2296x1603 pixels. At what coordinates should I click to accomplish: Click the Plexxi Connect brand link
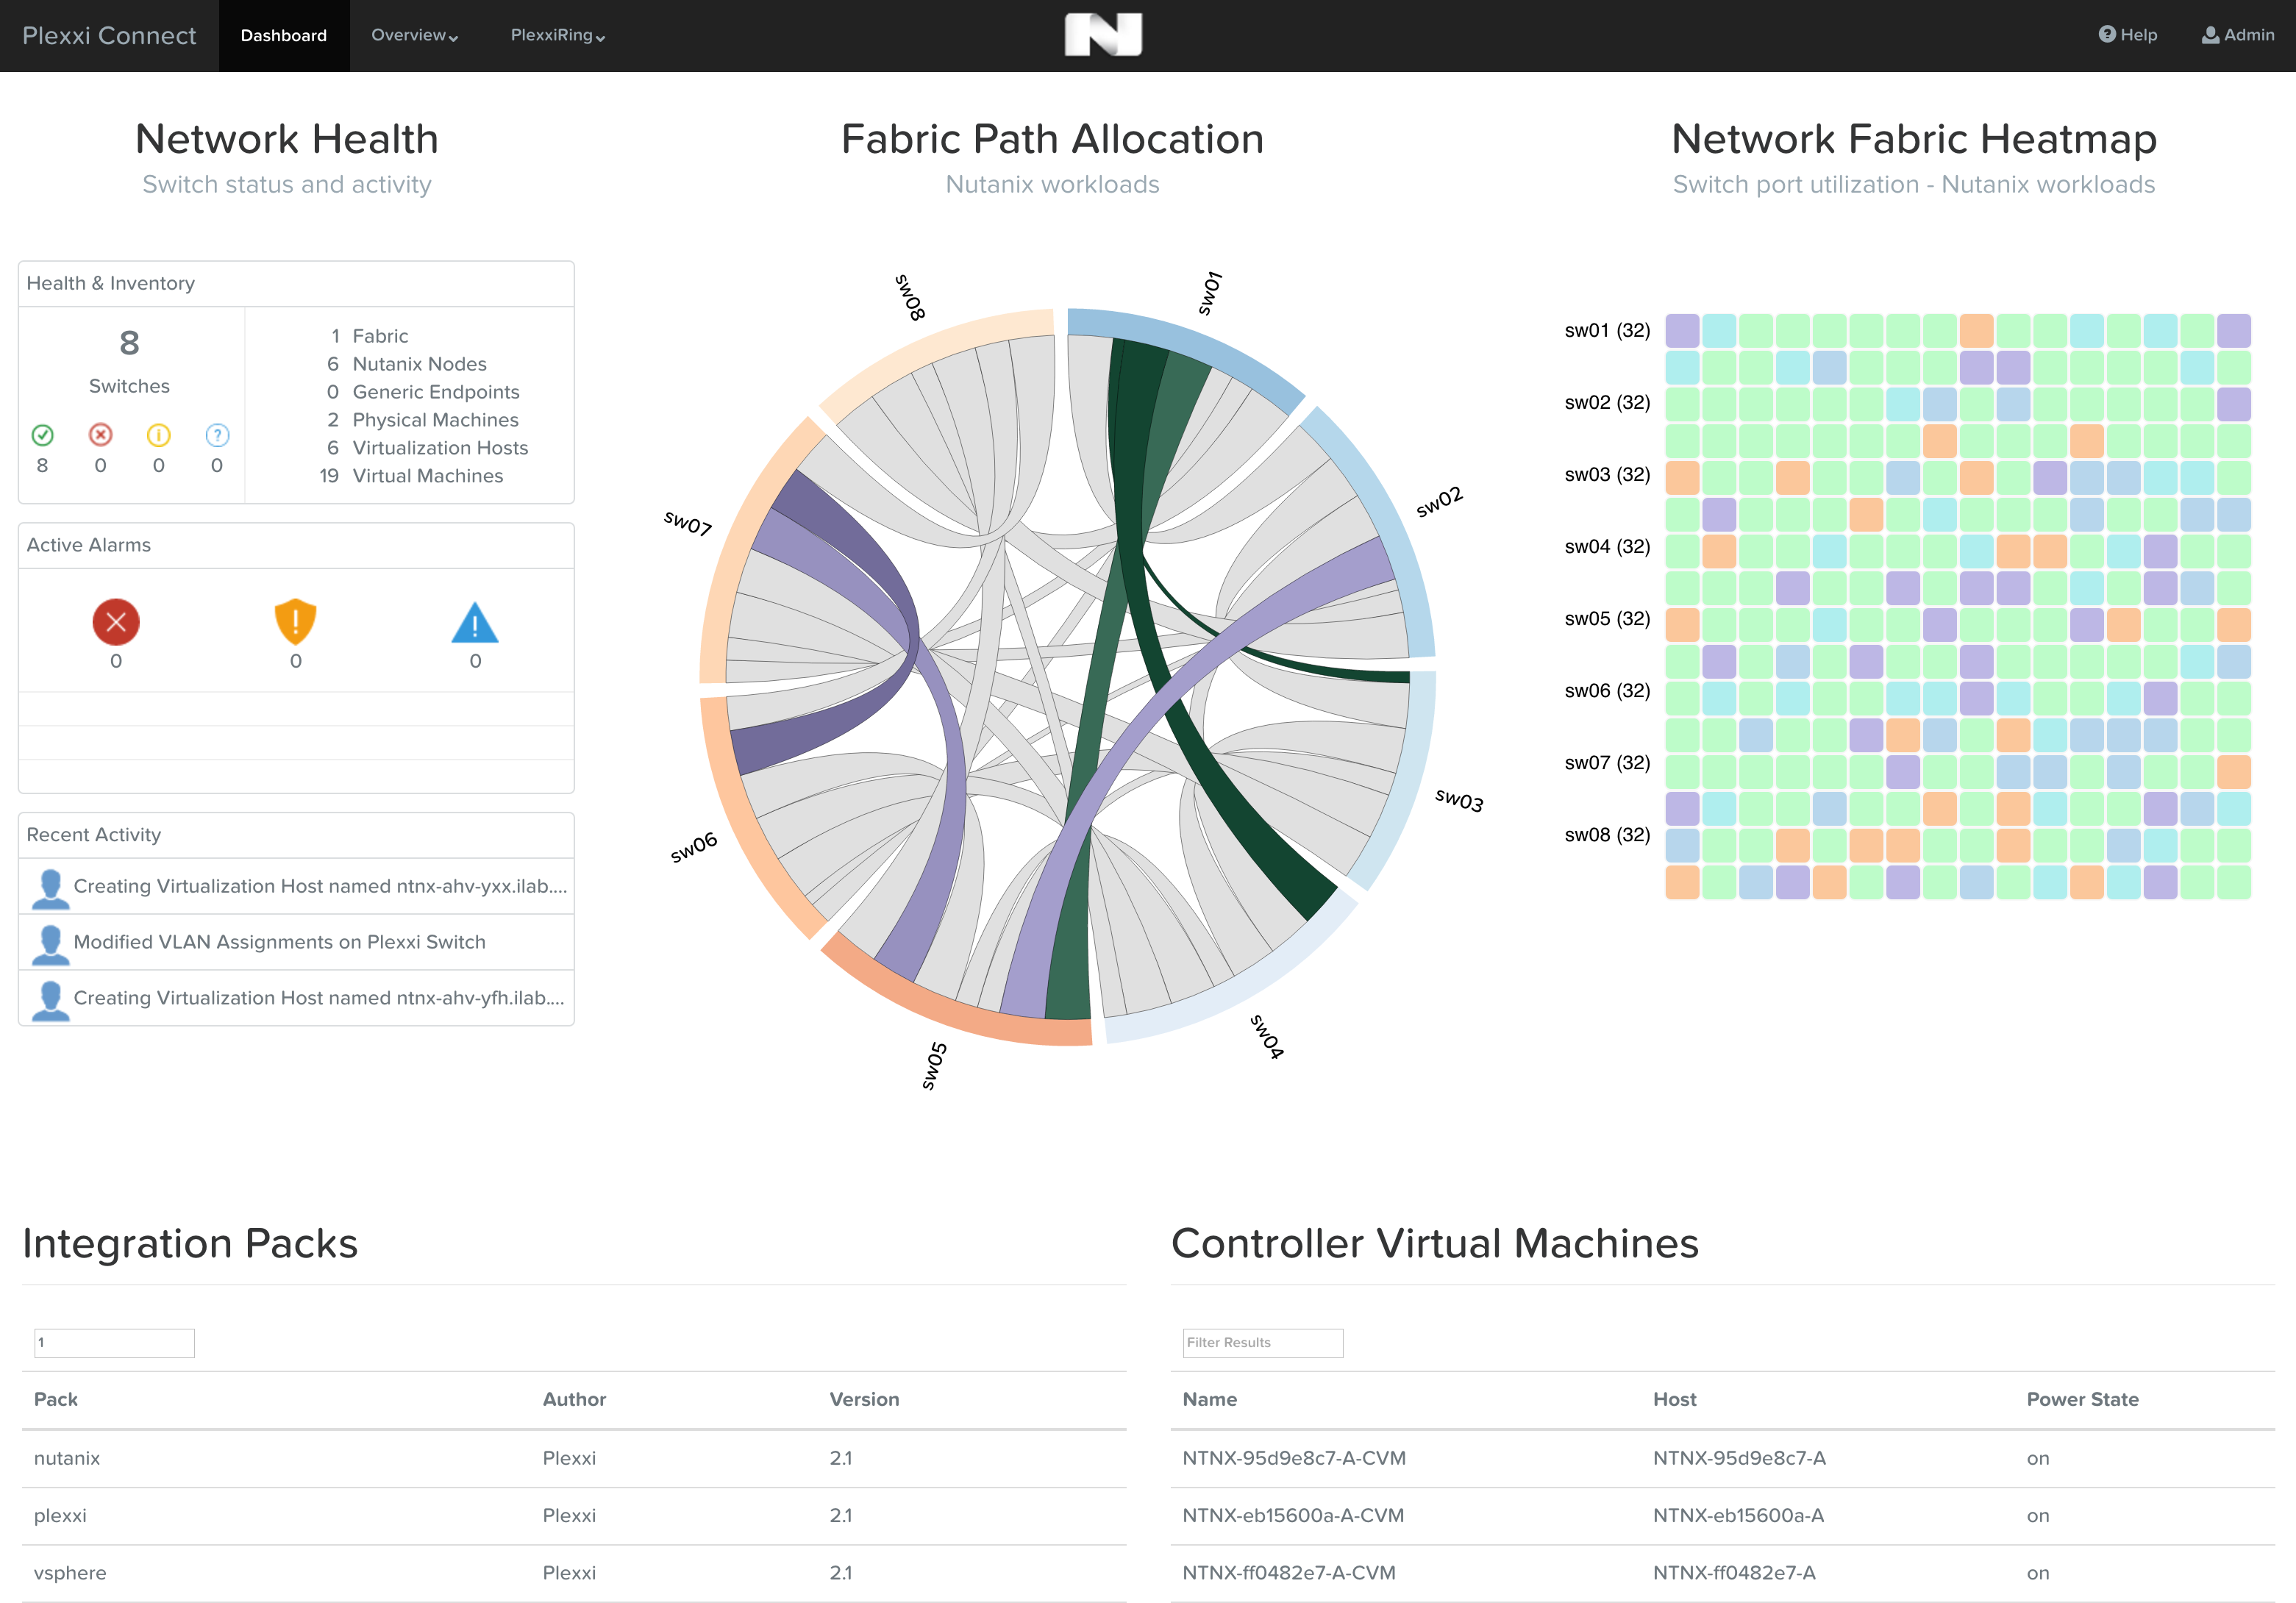coord(109,35)
